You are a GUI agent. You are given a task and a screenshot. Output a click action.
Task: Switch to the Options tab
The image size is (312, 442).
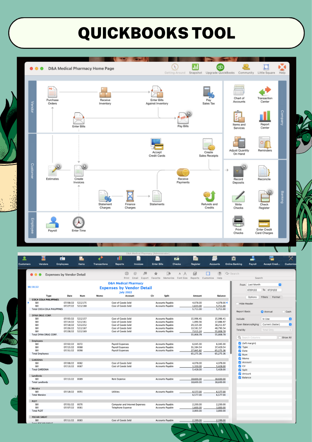(252, 297)
